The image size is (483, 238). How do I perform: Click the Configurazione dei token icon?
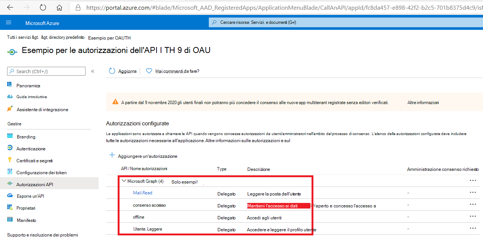tap(10, 172)
